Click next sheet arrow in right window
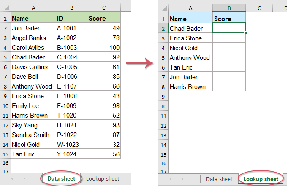This screenshot has width=288, height=186. coord(182,179)
